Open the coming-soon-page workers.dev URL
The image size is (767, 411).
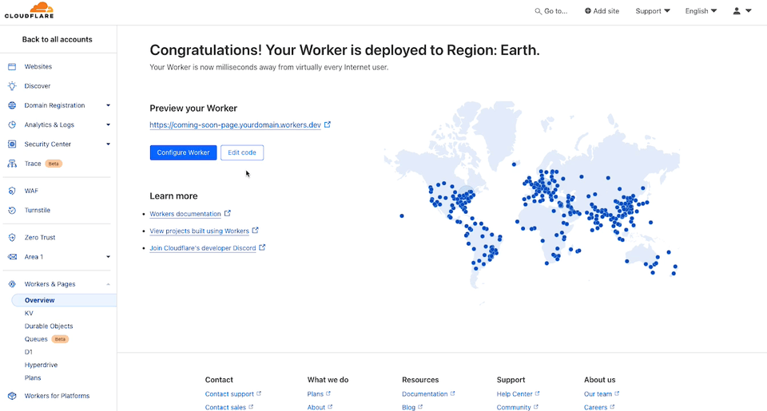[235, 125]
